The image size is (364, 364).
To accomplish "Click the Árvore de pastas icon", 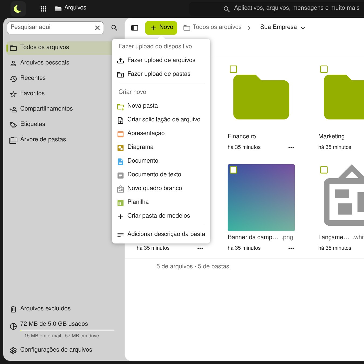I will click(13, 140).
